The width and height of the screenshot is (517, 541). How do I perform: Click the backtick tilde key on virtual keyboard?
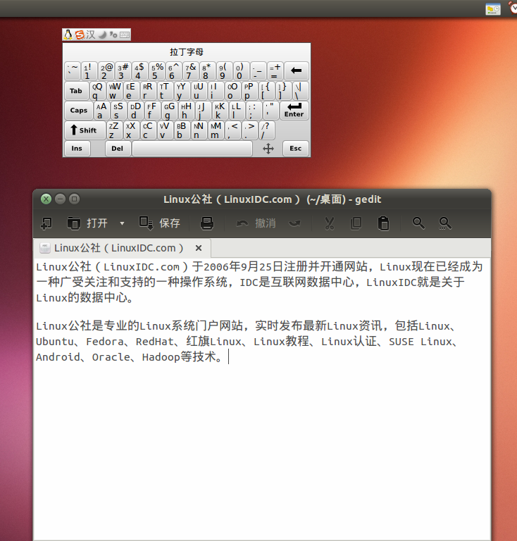[72, 71]
